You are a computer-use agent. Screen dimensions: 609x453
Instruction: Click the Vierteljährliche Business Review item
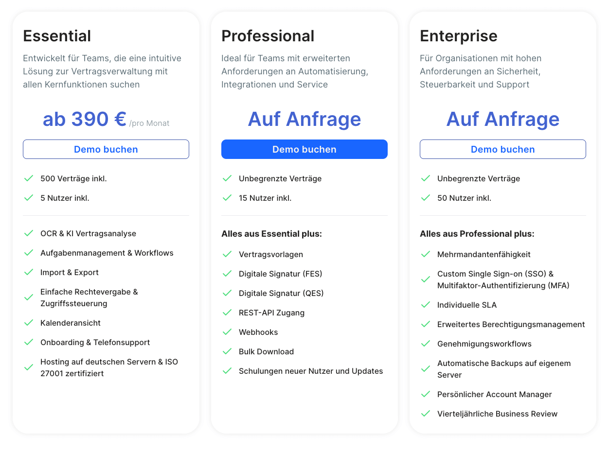tap(497, 414)
